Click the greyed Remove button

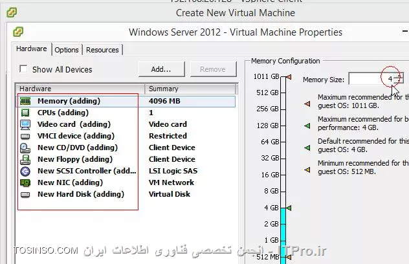tap(213, 69)
